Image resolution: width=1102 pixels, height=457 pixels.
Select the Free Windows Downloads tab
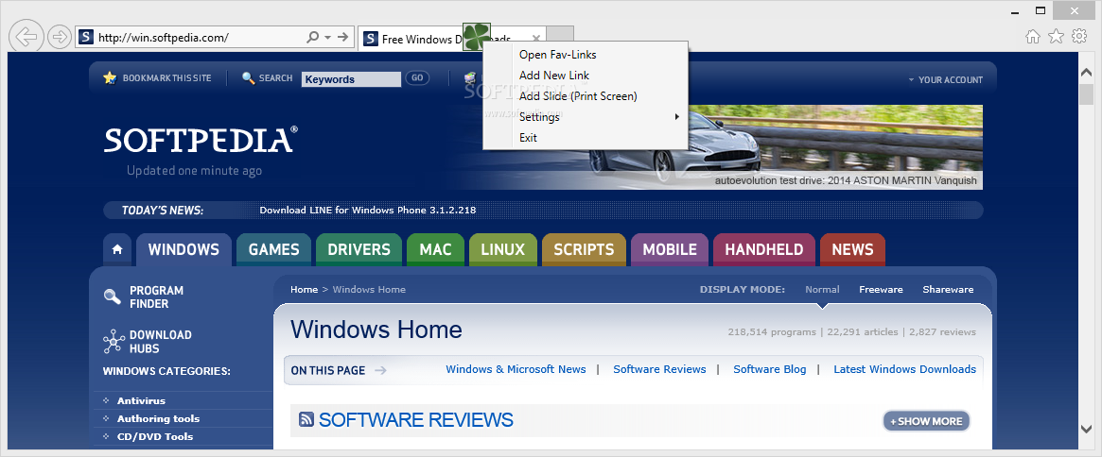pyautogui.click(x=451, y=39)
